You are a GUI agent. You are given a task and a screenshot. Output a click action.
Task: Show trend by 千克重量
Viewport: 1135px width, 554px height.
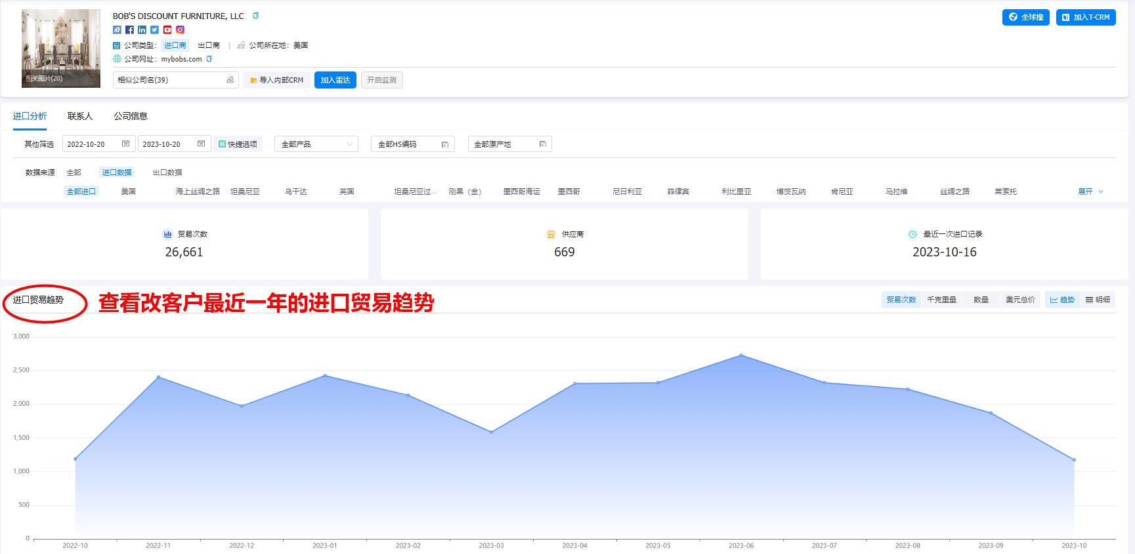coord(941,300)
